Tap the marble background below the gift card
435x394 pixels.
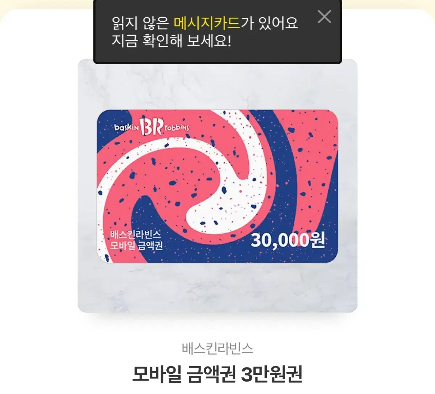[217, 287]
